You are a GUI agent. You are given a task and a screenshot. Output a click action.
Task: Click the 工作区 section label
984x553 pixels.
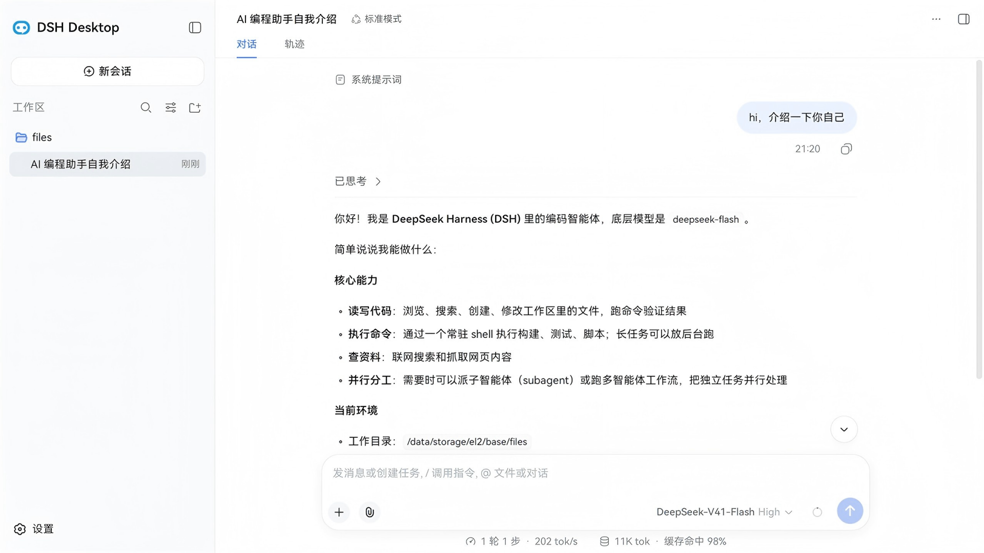pyautogui.click(x=29, y=108)
